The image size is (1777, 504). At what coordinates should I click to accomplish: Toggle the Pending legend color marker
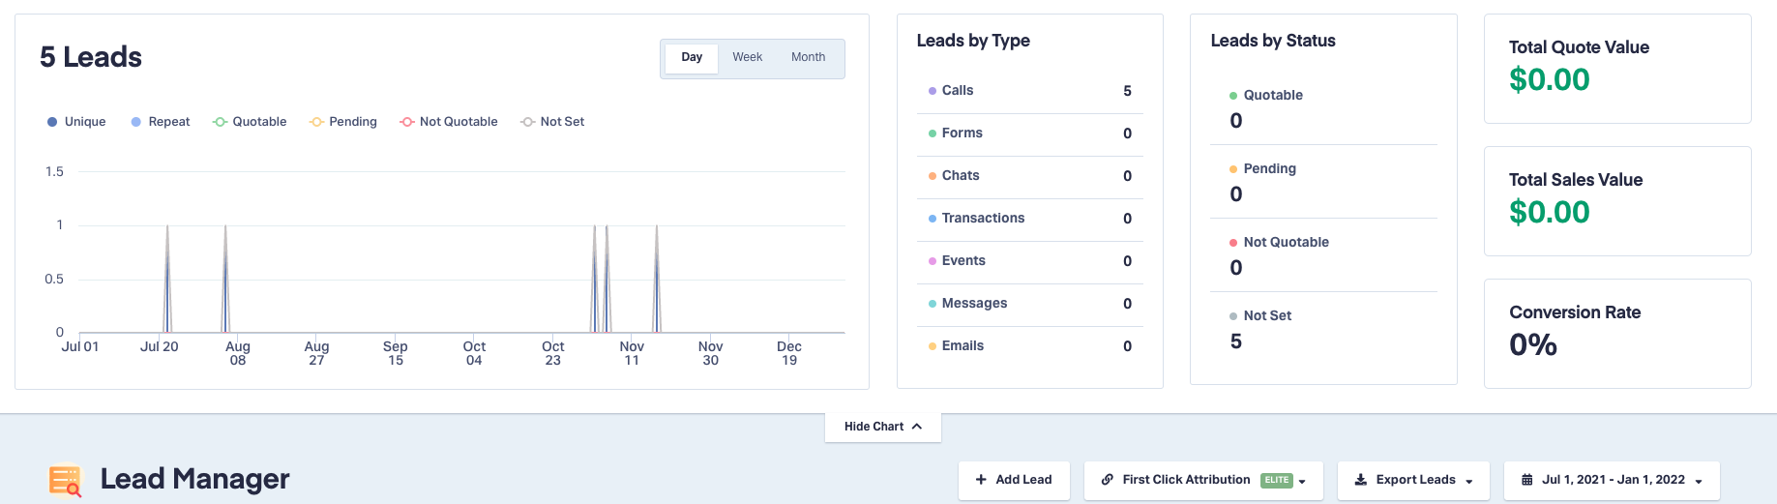(x=316, y=122)
